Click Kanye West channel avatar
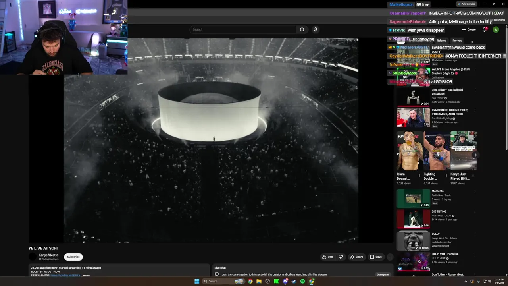This screenshot has height=286, width=508. [33, 257]
